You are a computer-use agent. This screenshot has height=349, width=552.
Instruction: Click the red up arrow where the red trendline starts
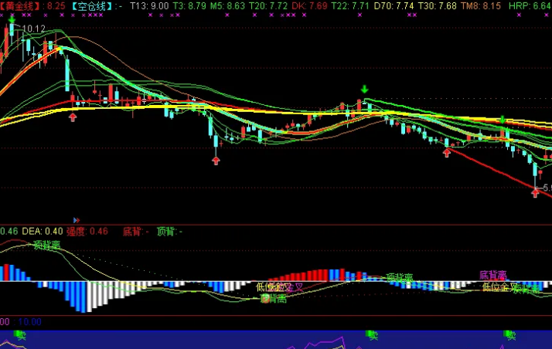(447, 153)
